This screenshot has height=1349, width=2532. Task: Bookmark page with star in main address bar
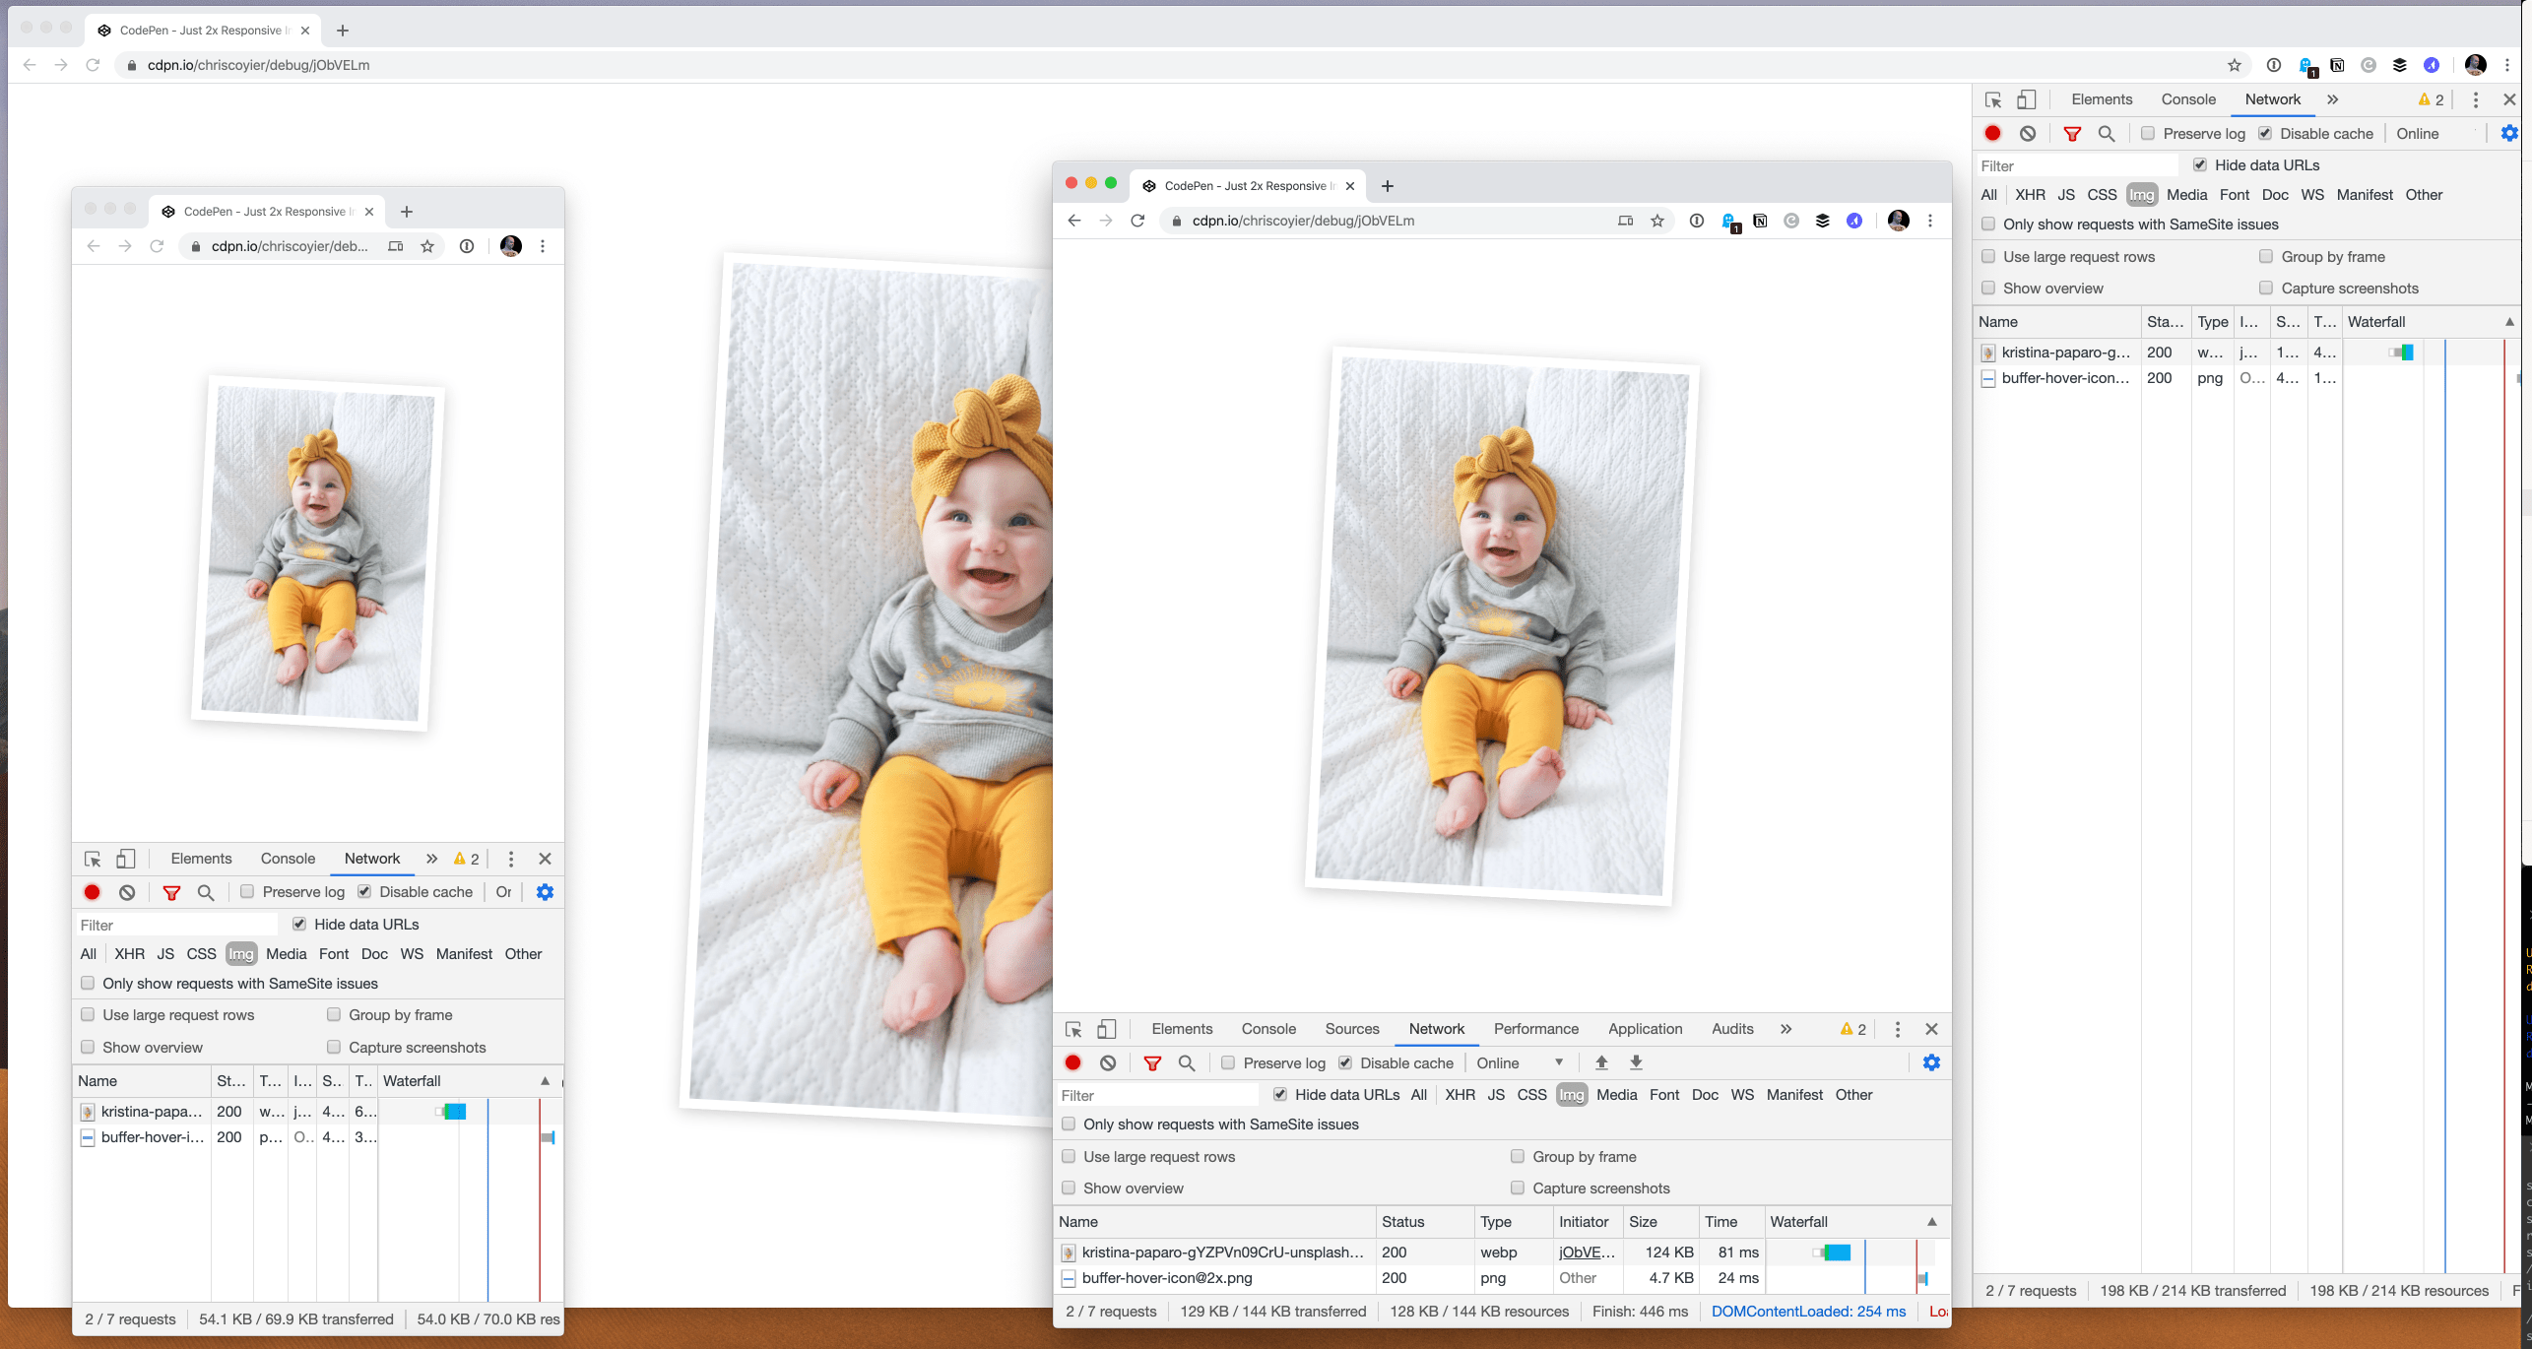tap(2235, 65)
